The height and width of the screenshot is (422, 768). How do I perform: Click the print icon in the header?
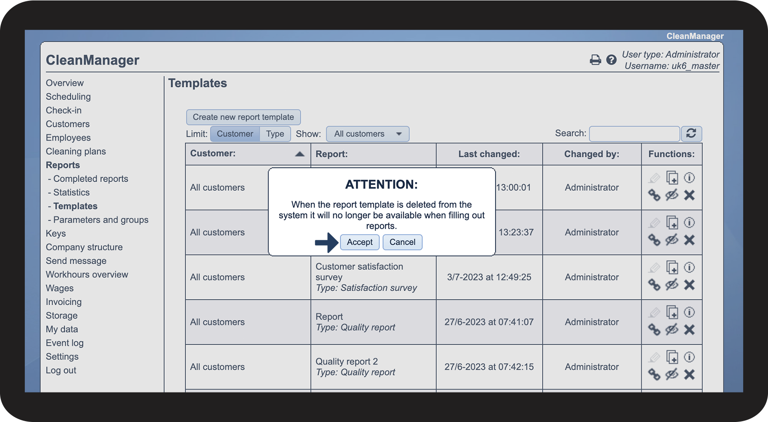(595, 60)
